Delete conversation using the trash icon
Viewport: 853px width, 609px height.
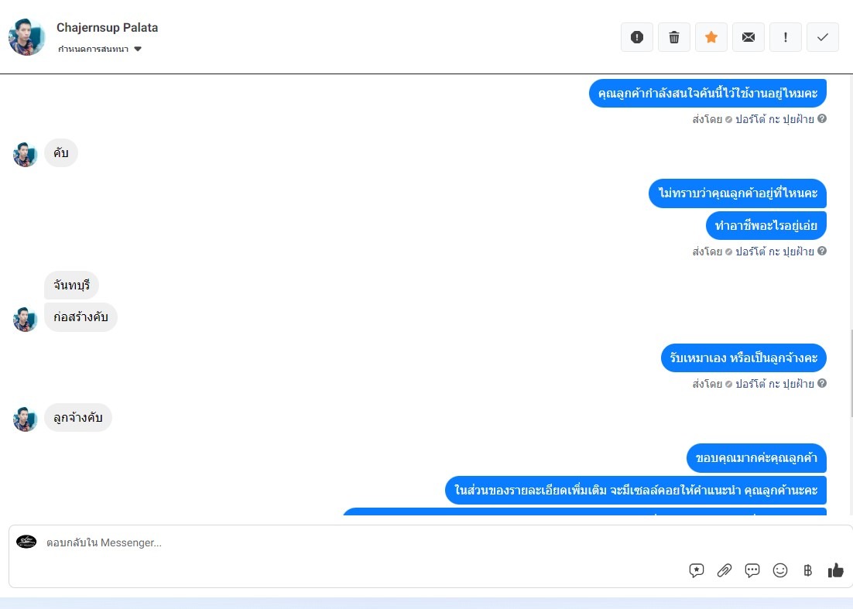[x=674, y=37]
